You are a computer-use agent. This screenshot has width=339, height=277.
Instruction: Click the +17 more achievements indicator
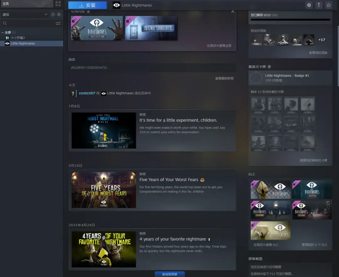coord(322,40)
